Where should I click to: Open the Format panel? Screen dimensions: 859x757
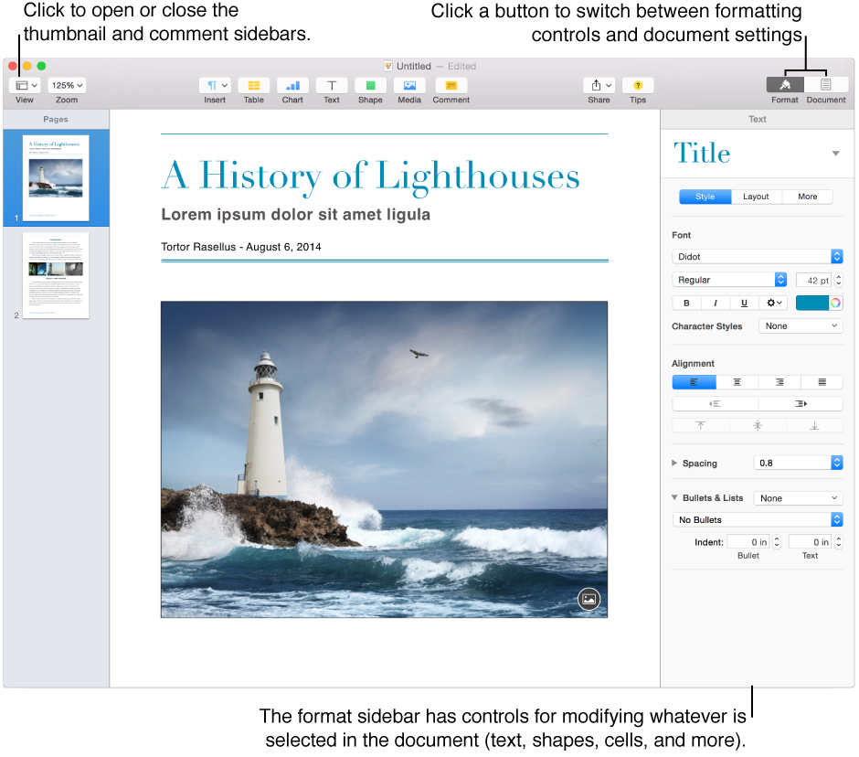784,84
